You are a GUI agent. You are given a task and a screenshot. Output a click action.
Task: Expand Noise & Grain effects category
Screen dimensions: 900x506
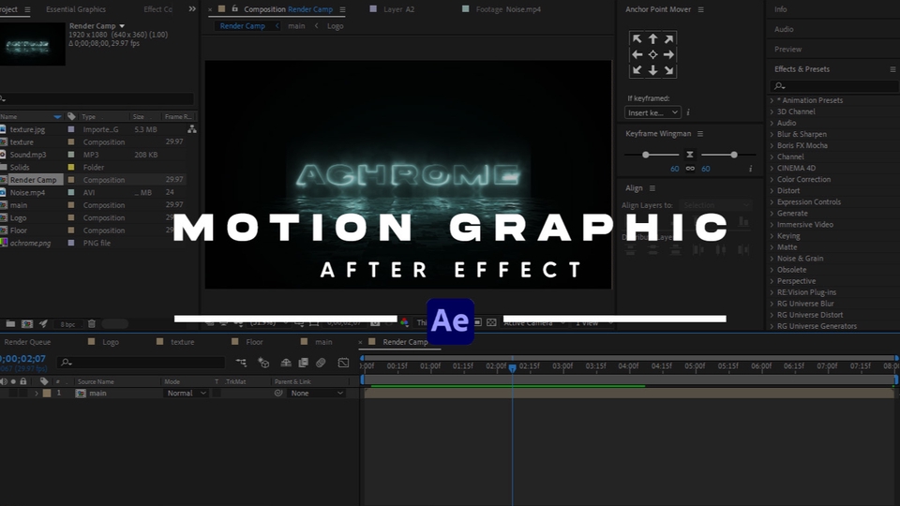pyautogui.click(x=772, y=259)
